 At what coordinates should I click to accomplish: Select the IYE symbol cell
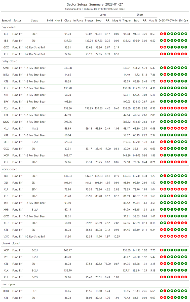pyautogui.click(x=6, y=257)
